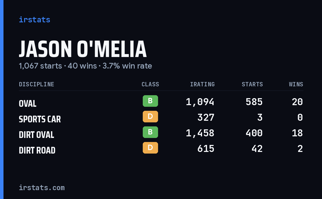This screenshot has width=322, height=199.
Task: Choose the DIRT OVAL discipline label
Action: click(x=36, y=135)
